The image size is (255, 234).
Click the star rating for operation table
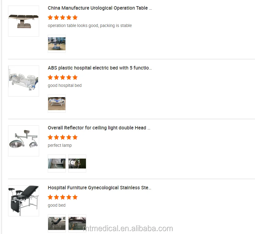(x=63, y=17)
